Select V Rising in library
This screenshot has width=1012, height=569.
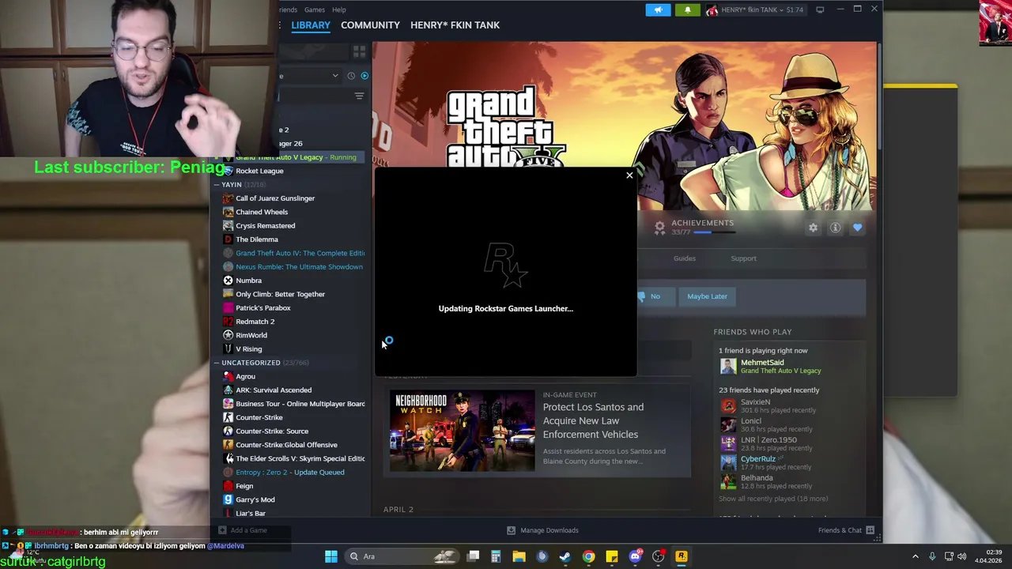(x=248, y=349)
